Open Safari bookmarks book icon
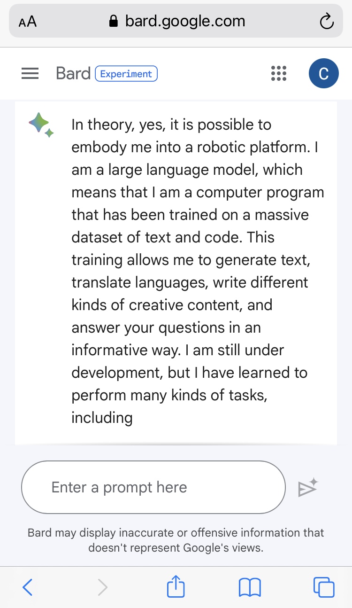Image resolution: width=352 pixels, height=608 pixels. (250, 587)
